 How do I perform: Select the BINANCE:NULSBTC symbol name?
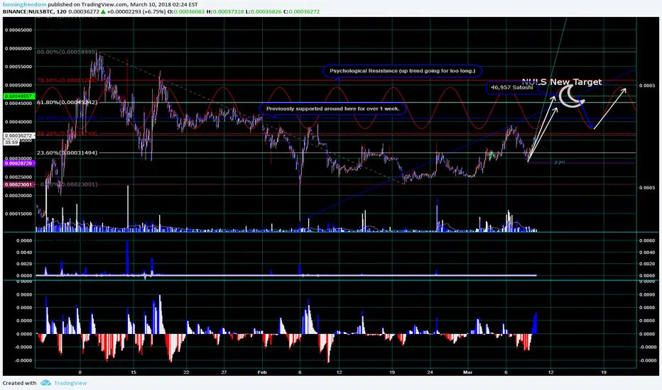point(28,11)
